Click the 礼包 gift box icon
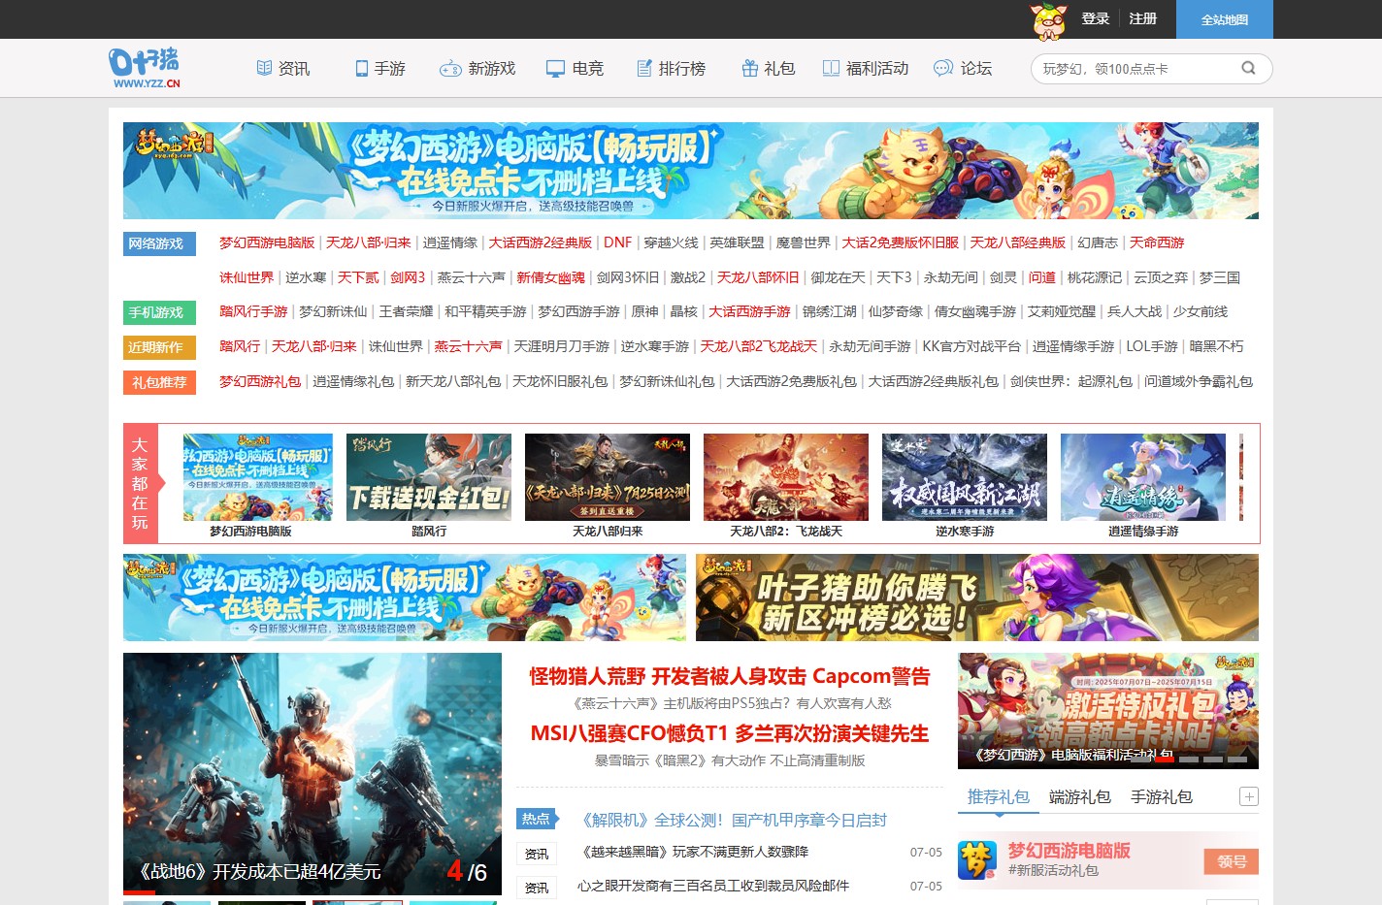Viewport: 1382px width, 905px height. pos(750,68)
